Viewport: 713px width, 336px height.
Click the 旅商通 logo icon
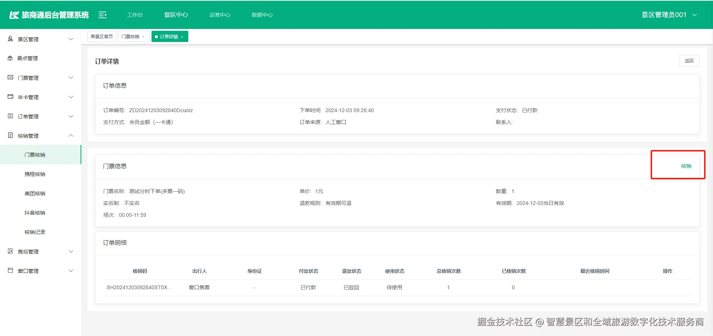click(14, 15)
